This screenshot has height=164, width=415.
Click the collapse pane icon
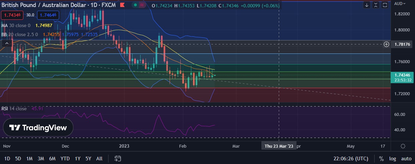pos(376,5)
